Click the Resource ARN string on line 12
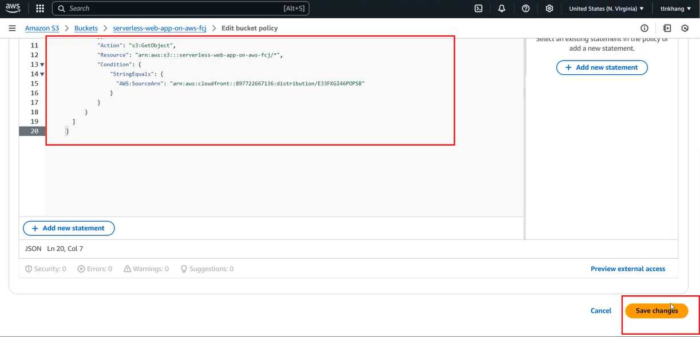 click(x=208, y=55)
